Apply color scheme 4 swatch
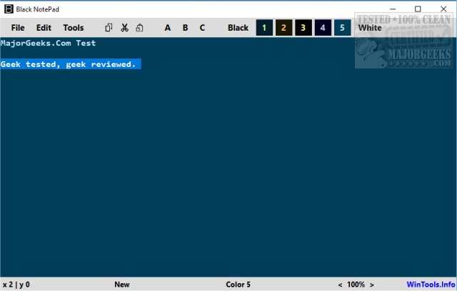This screenshot has width=457, height=291. 323,28
